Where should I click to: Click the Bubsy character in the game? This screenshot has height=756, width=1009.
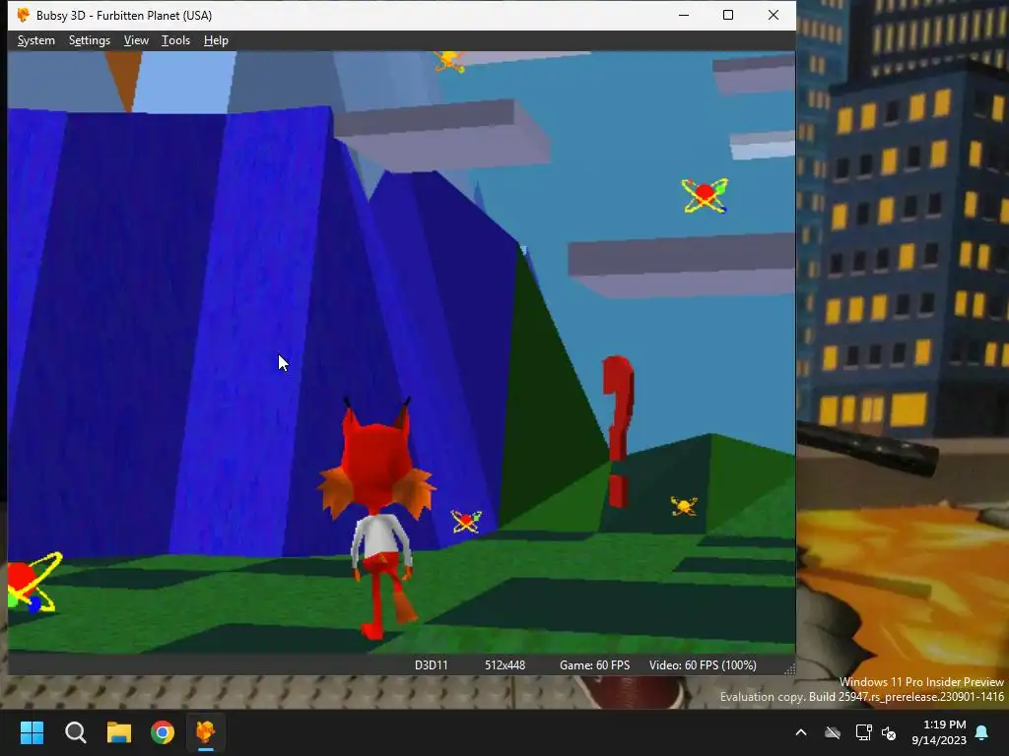377,518
